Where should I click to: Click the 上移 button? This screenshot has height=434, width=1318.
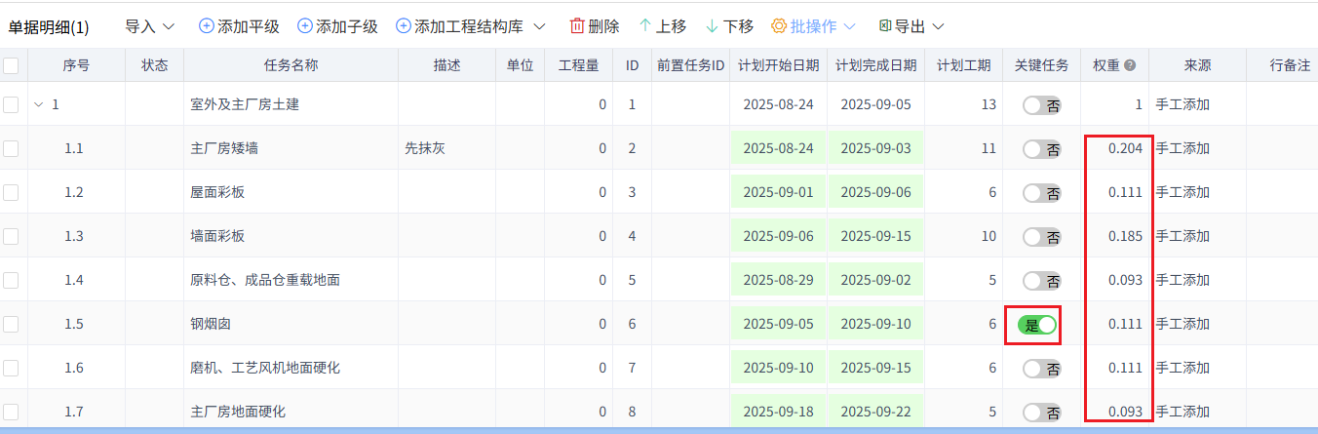tap(662, 26)
